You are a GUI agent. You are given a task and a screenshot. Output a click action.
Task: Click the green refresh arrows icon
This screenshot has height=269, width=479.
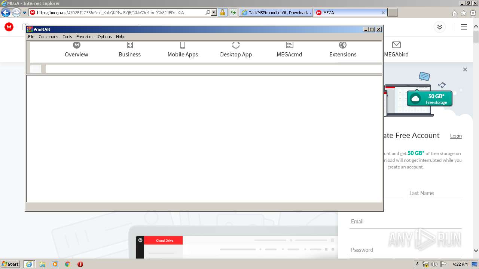point(233,12)
